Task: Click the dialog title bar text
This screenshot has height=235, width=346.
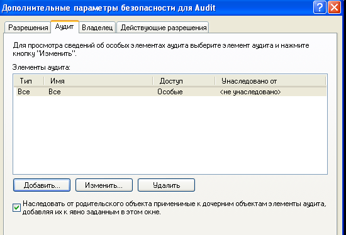Action: click(x=108, y=8)
